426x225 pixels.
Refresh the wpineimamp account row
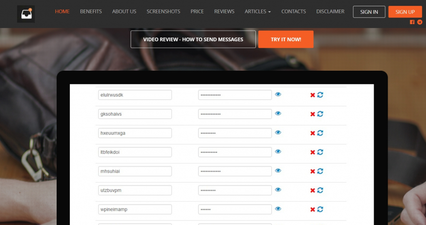tap(320, 209)
